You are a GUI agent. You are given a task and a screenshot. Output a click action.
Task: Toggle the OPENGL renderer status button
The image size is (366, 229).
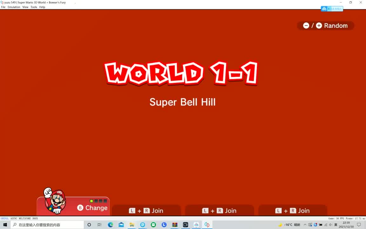click(5, 219)
